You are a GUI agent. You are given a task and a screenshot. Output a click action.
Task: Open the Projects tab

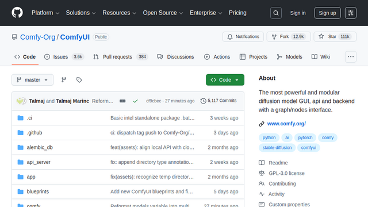pyautogui.click(x=254, y=57)
